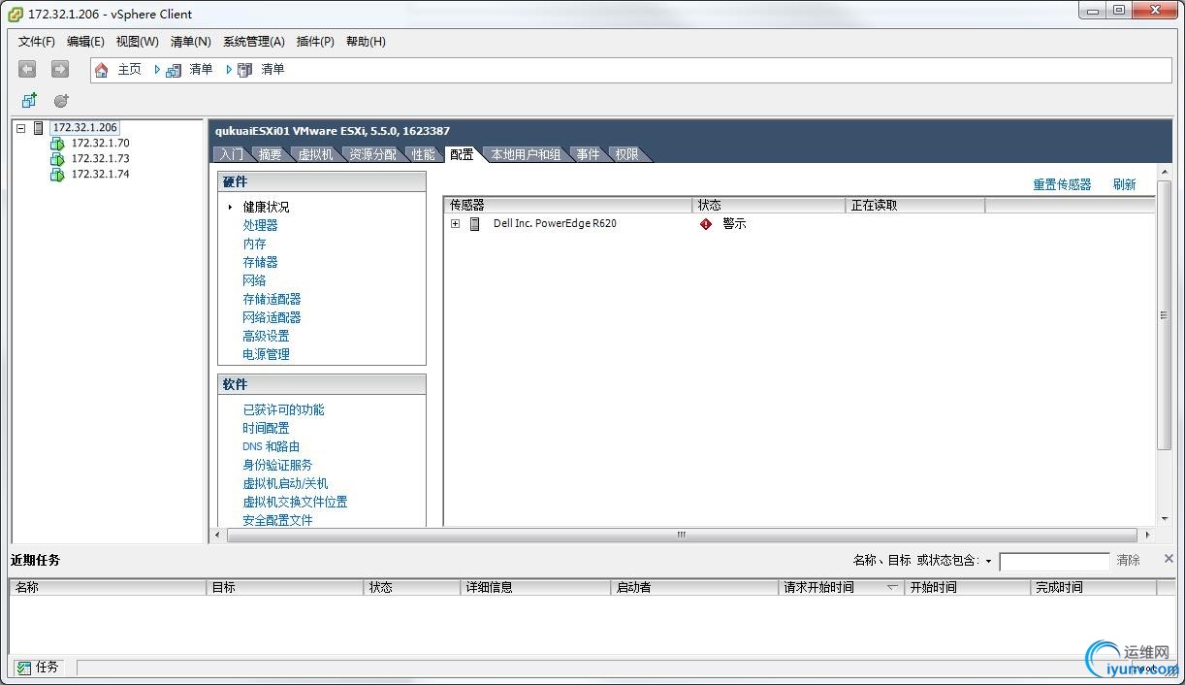Click the home icon in breadcrumb

[101, 70]
